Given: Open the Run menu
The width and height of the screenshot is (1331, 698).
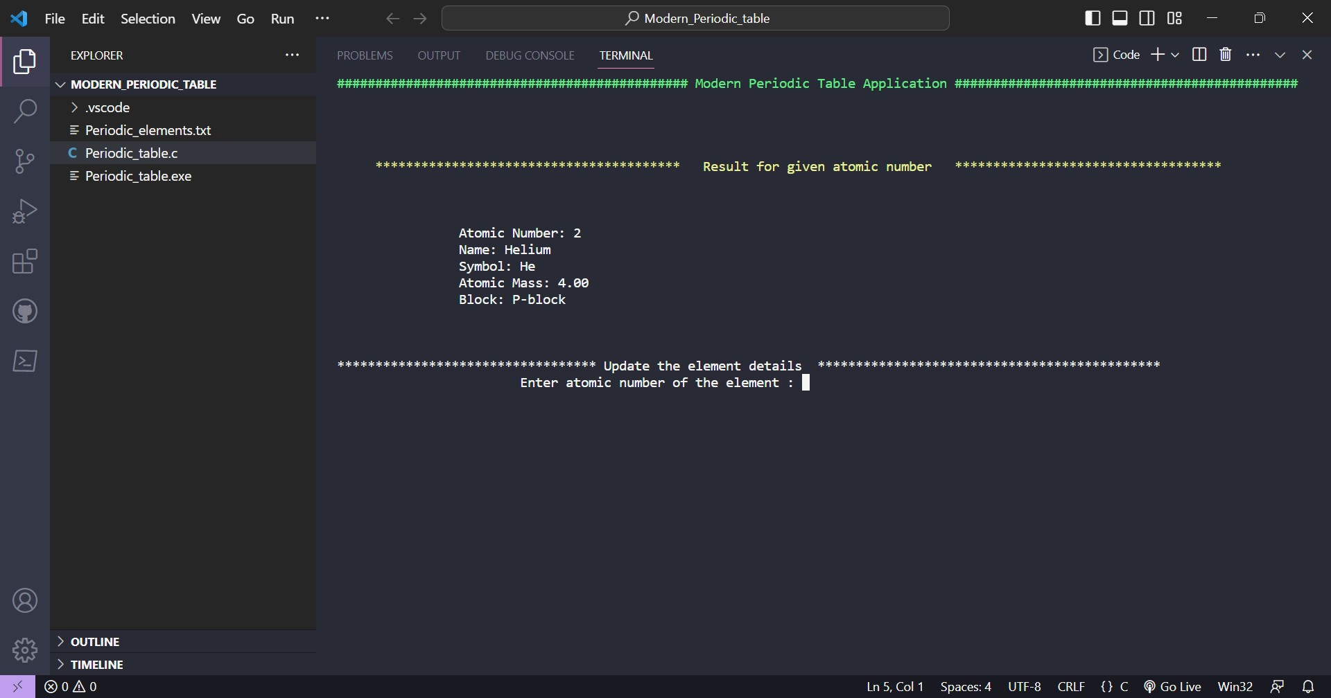Looking at the screenshot, I should tap(282, 19).
